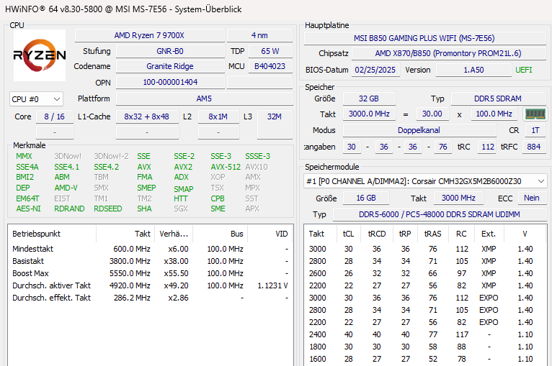Click the L1 cache value 8x32 + 8x48

point(147,116)
